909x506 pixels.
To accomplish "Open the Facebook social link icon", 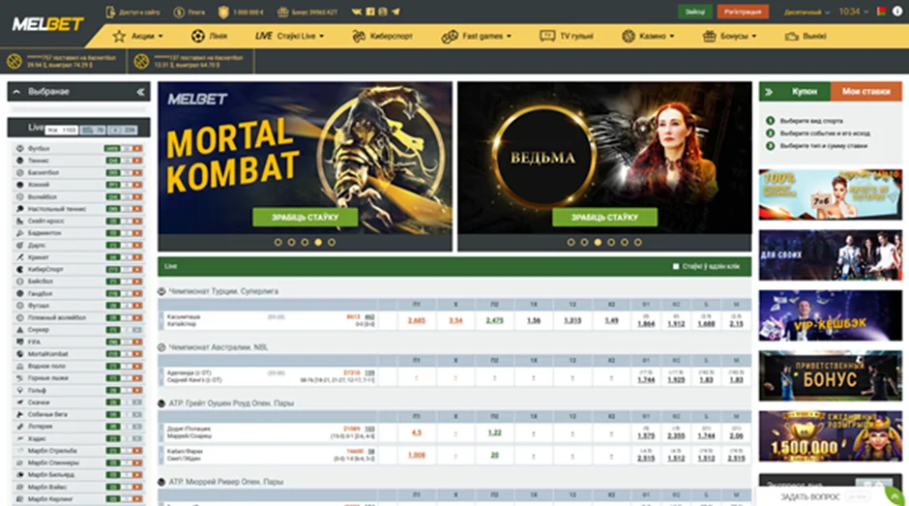I will [x=369, y=12].
